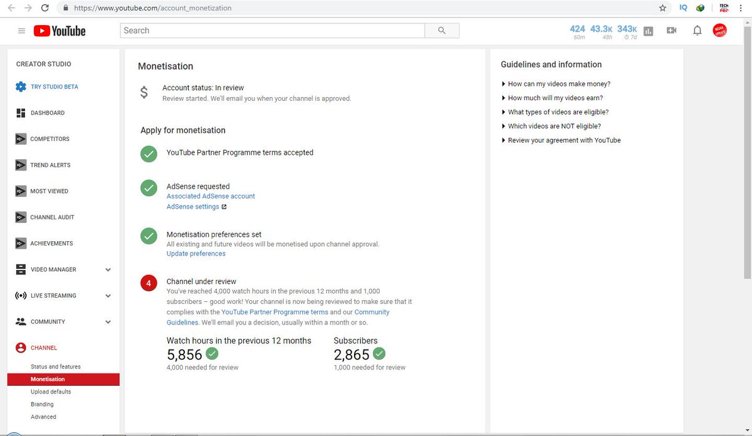This screenshot has width=752, height=436.
Task: Go back with the browser back arrow
Action: coord(11,8)
